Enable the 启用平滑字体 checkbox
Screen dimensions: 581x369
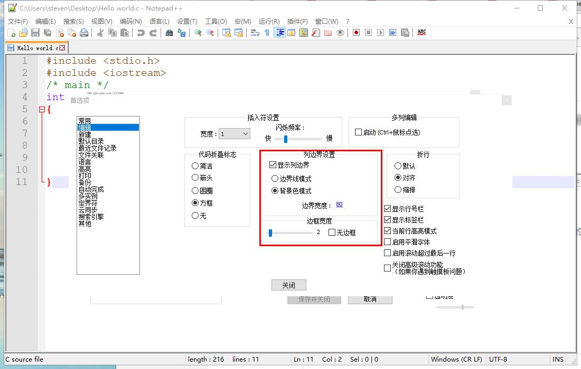click(x=387, y=241)
